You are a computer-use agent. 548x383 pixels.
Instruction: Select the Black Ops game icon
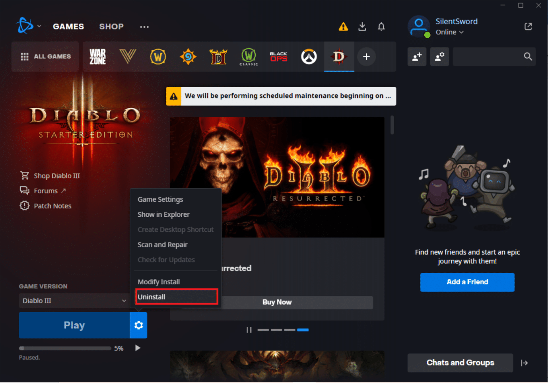(x=279, y=56)
